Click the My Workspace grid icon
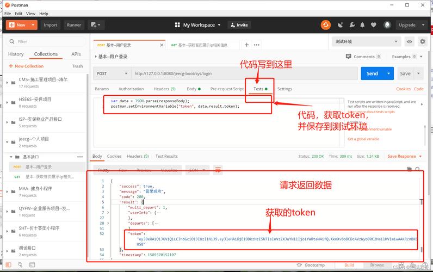 [177, 25]
